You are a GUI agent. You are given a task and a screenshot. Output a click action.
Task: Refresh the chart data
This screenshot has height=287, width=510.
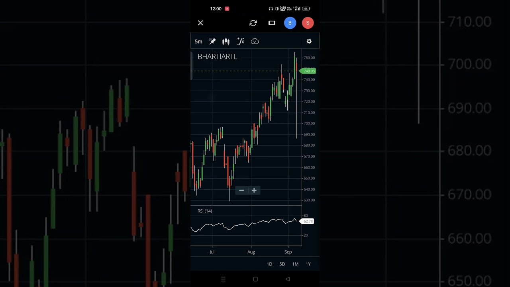(x=253, y=23)
